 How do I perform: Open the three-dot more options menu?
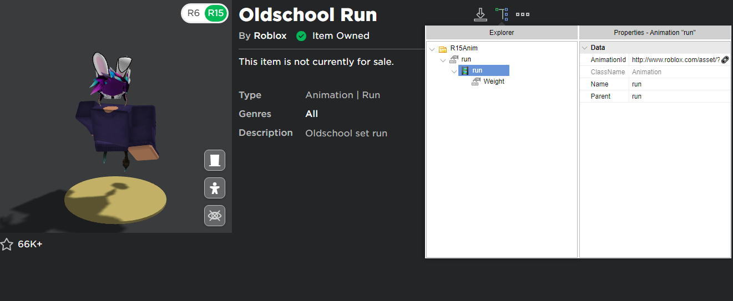[522, 14]
